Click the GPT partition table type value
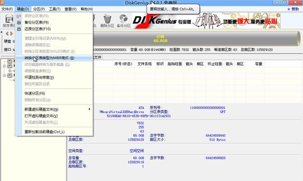 click(223, 112)
